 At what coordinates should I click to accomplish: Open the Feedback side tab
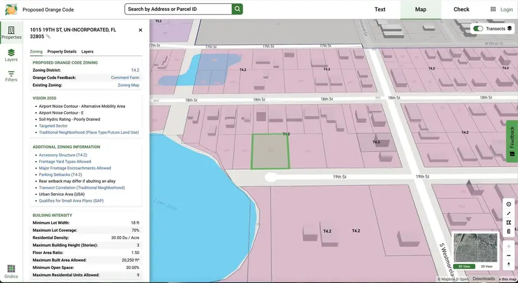[x=512, y=141]
